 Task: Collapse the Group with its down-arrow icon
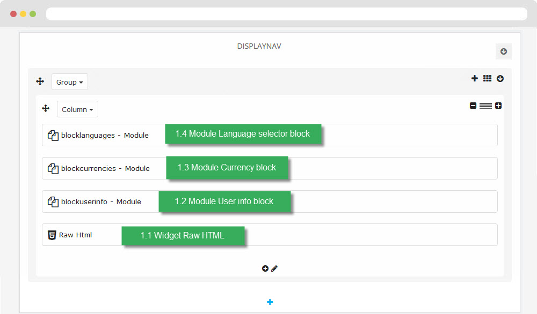pyautogui.click(x=500, y=79)
